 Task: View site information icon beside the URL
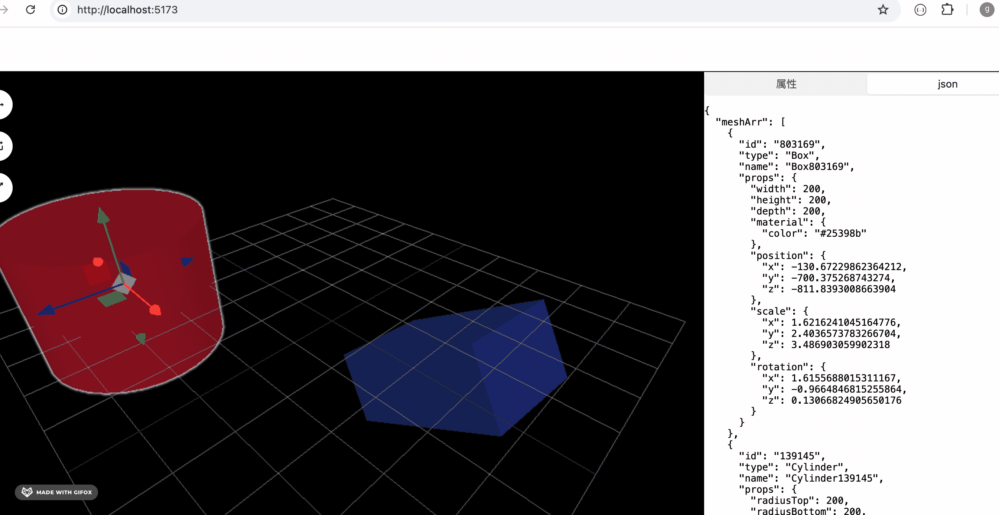62,10
